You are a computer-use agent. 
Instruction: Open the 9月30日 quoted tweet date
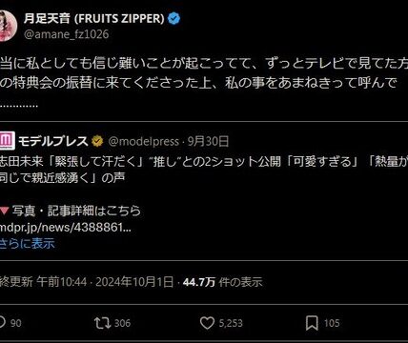(x=208, y=141)
